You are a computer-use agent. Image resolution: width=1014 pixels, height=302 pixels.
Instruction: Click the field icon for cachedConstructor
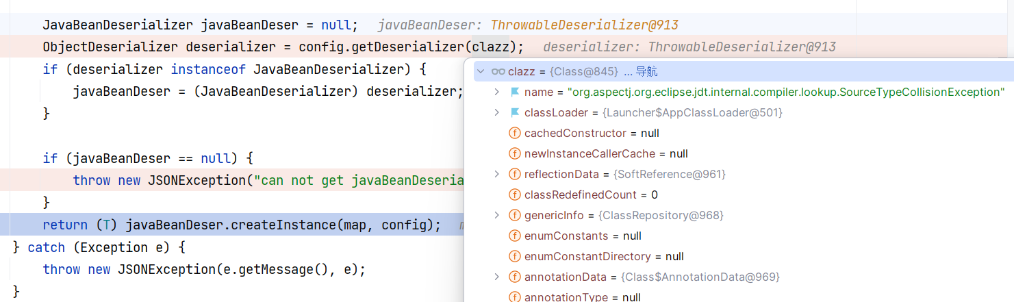(x=515, y=134)
